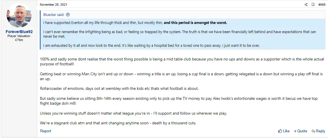Open the November 28, 2021 timestamp link
Screen dimensions: 328x138
[54, 5]
